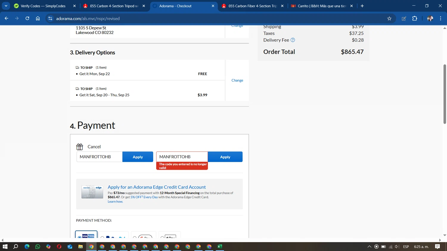The image size is (447, 251).
Task: Click the browser forward arrow
Action: [17, 18]
